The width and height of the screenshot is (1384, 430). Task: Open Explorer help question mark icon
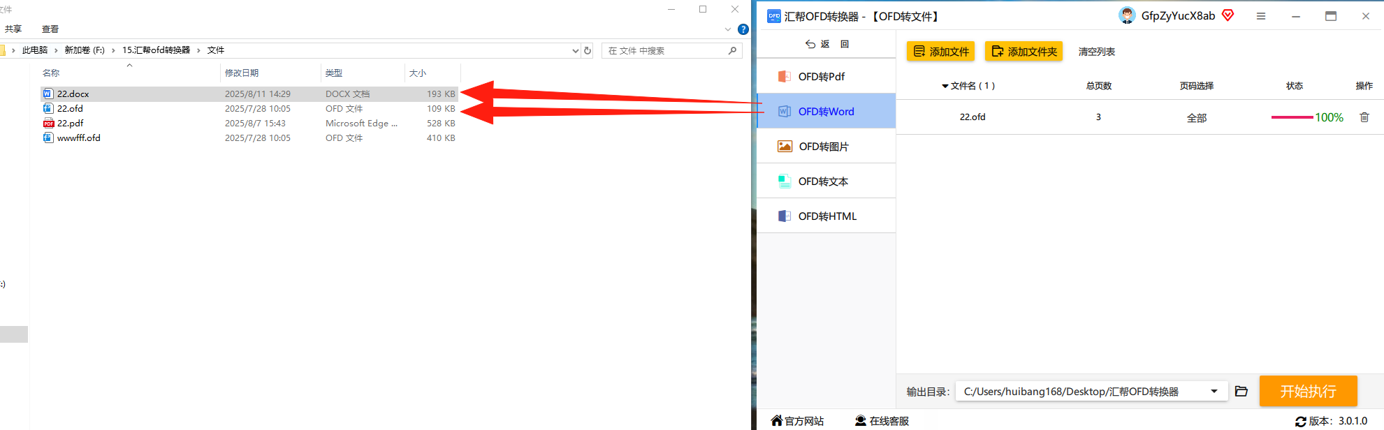pyautogui.click(x=743, y=29)
